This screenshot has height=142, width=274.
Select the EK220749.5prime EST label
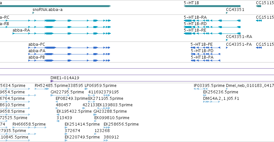tap(82, 137)
